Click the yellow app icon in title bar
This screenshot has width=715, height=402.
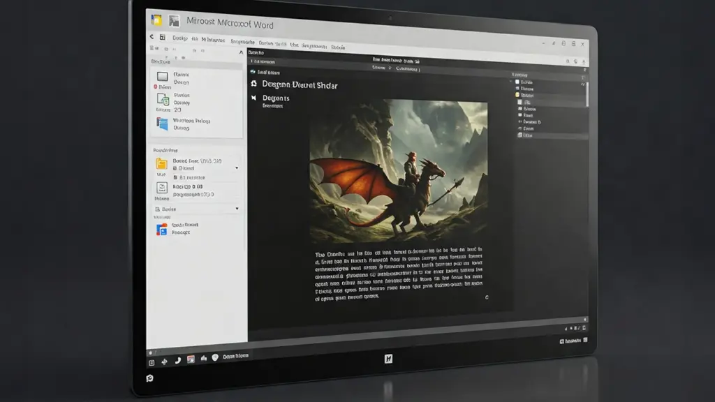156,20
